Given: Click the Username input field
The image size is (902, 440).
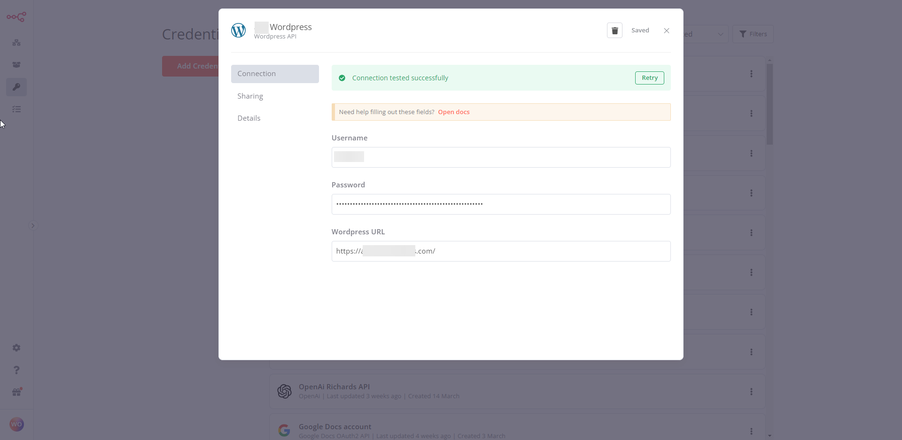Looking at the screenshot, I should [501, 157].
